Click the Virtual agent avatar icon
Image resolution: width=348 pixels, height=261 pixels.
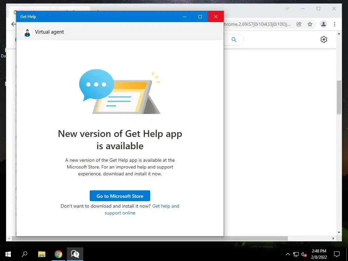[27, 33]
